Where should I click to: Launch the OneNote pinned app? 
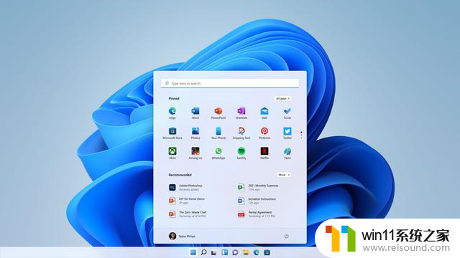pos(241,113)
